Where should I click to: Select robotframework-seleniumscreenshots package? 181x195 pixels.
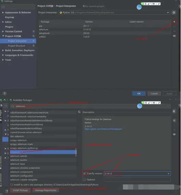[x=43, y=113]
